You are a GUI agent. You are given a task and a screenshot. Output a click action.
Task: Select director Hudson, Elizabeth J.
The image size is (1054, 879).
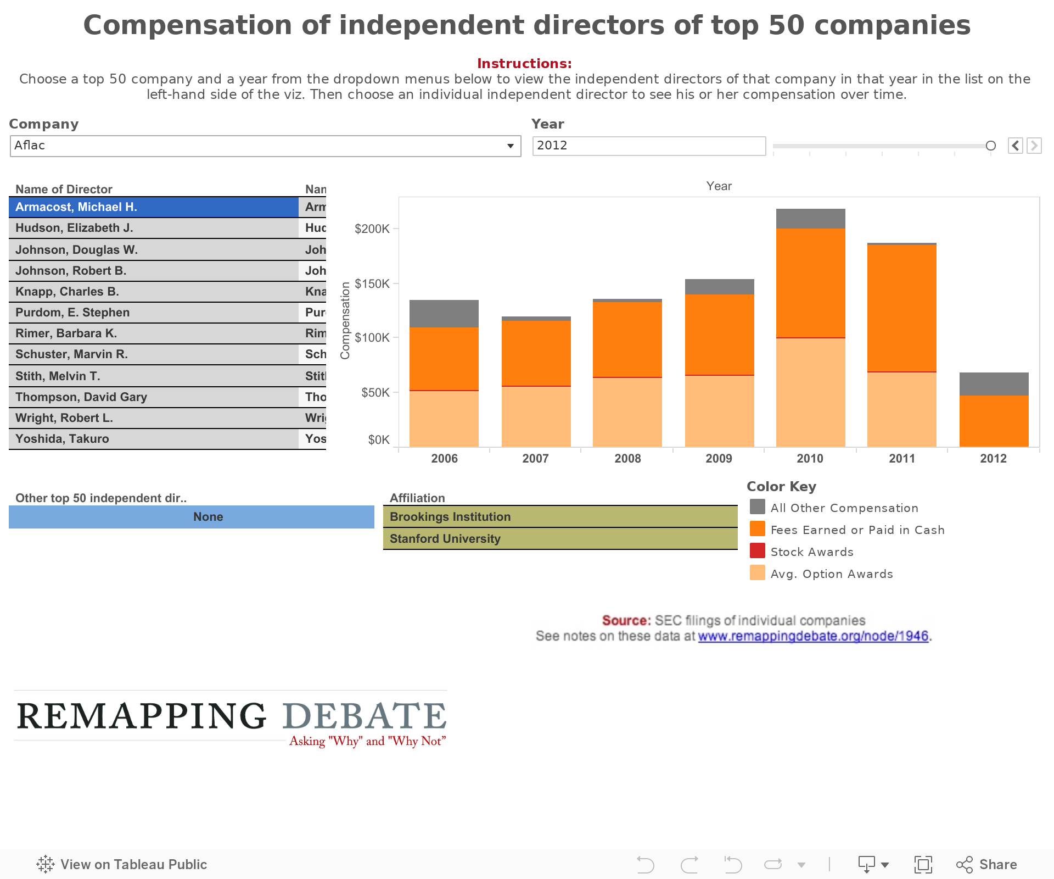coord(154,228)
